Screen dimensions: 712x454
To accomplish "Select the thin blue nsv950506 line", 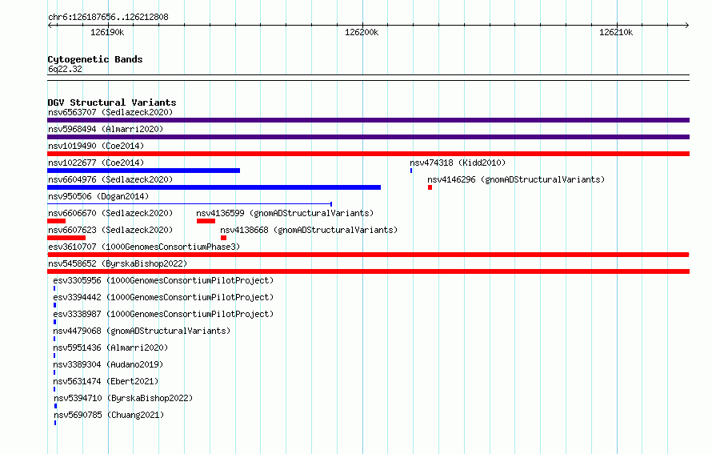I will (x=190, y=204).
